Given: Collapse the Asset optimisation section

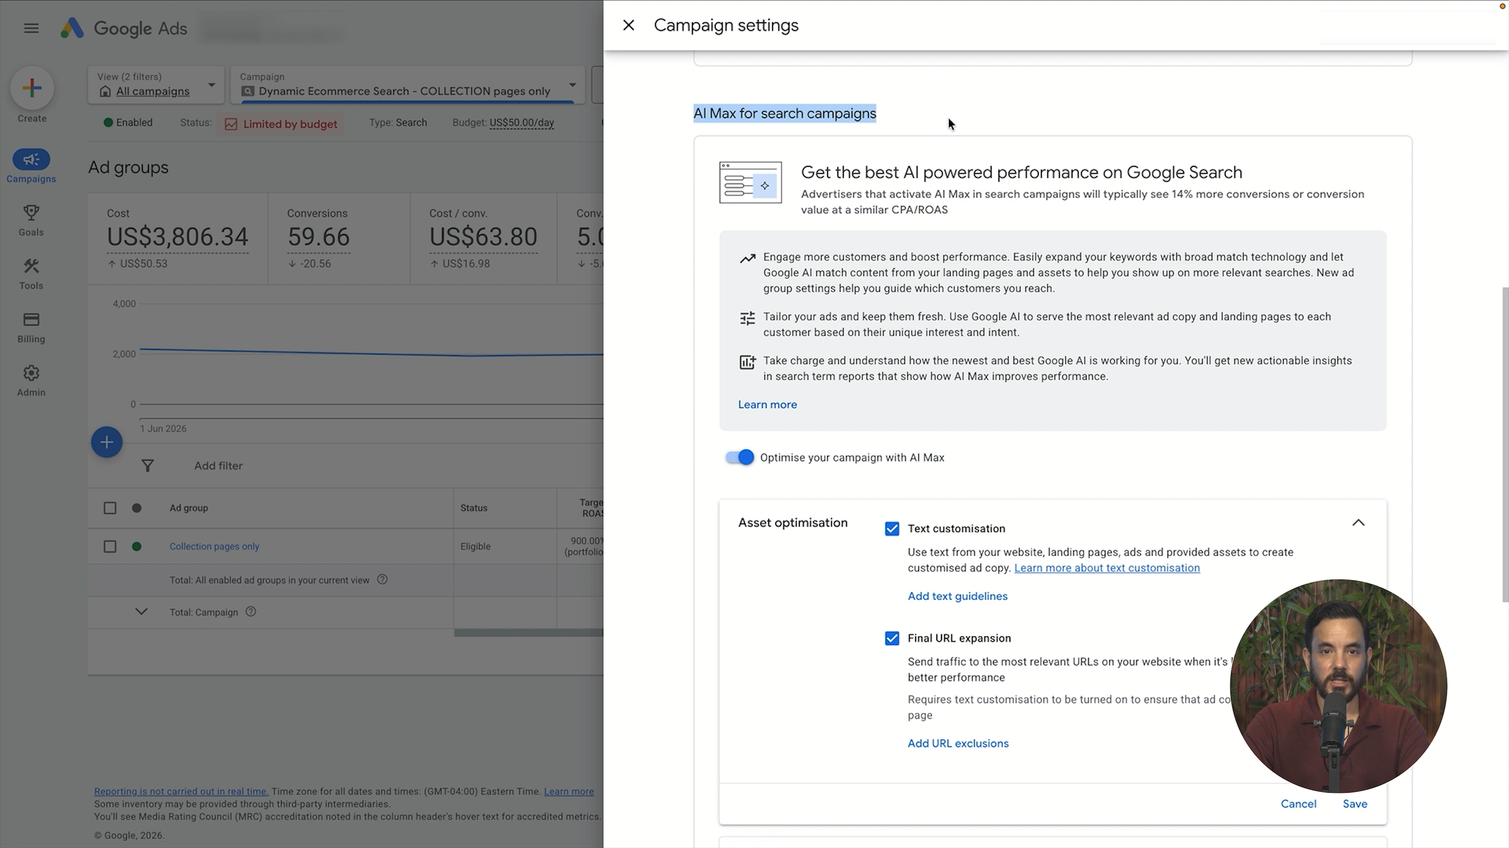Looking at the screenshot, I should click(x=1358, y=523).
